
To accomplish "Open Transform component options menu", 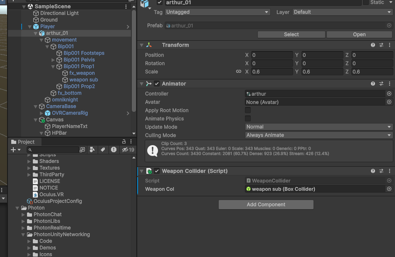I will point(390,45).
